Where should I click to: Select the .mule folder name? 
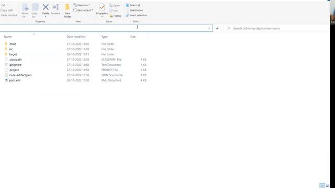click(x=13, y=44)
